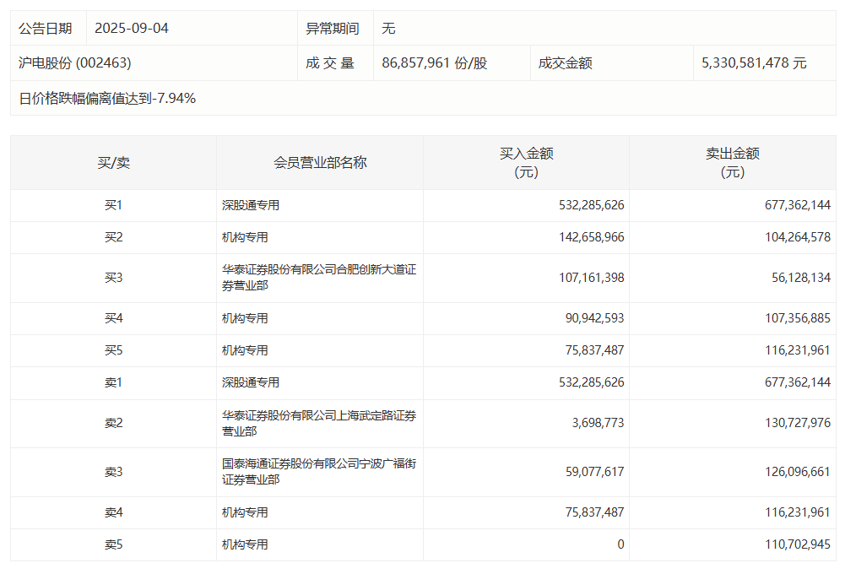845x574 pixels.
Task: Click the 卖出金额 (元) column header
Action: (733, 163)
